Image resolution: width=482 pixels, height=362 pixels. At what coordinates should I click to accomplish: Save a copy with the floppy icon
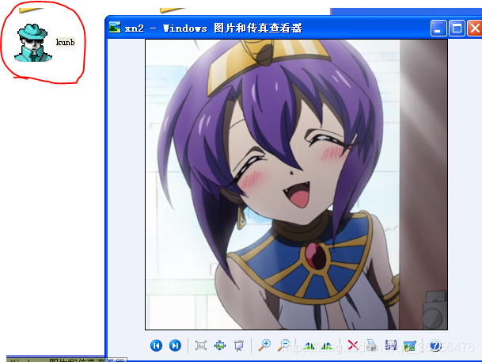click(x=391, y=345)
